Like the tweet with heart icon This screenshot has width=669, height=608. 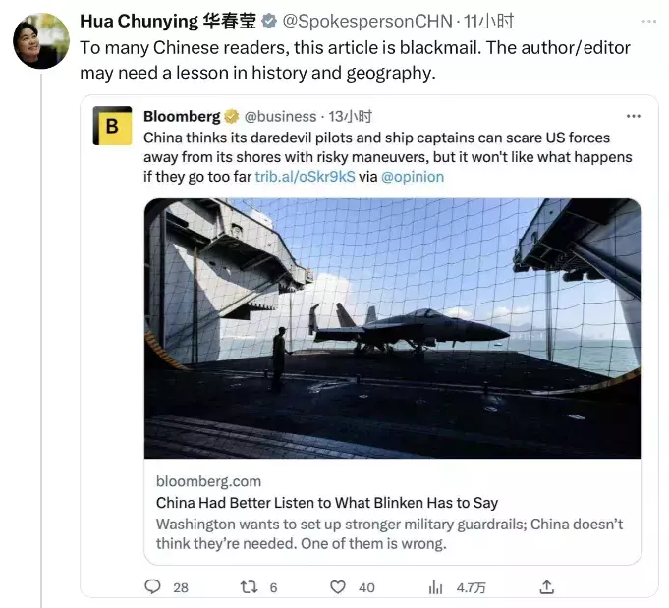(338, 586)
